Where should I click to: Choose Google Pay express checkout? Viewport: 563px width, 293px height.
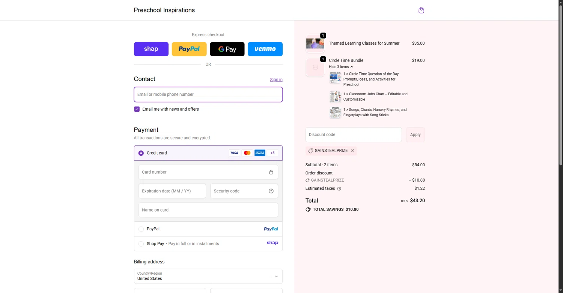tap(227, 49)
